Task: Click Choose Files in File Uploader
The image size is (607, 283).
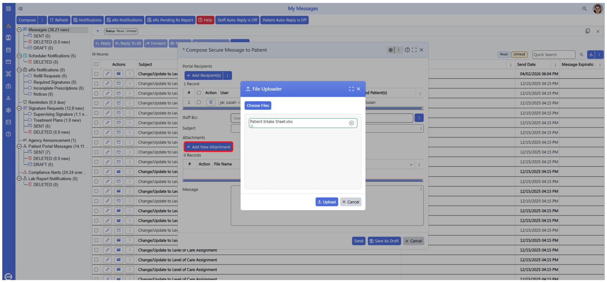Action: pos(258,105)
